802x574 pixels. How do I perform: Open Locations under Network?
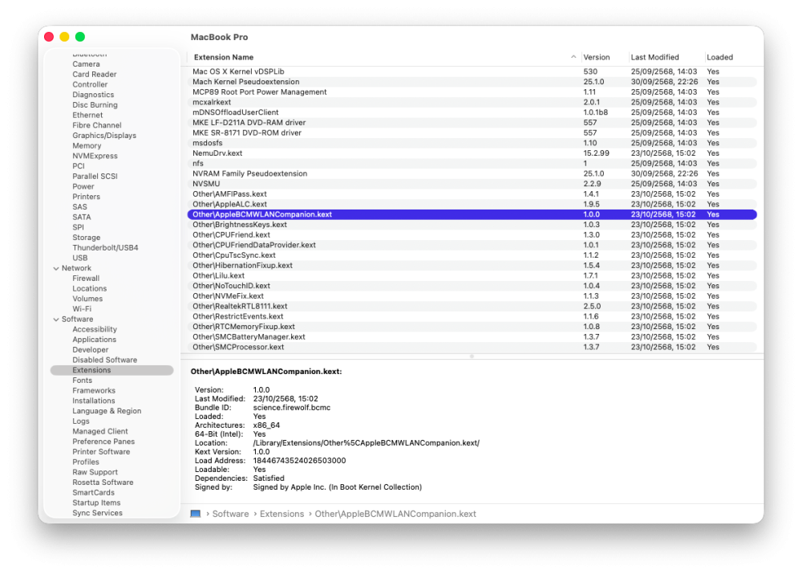coord(90,289)
